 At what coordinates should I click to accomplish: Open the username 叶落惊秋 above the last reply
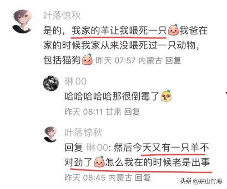(83, 132)
